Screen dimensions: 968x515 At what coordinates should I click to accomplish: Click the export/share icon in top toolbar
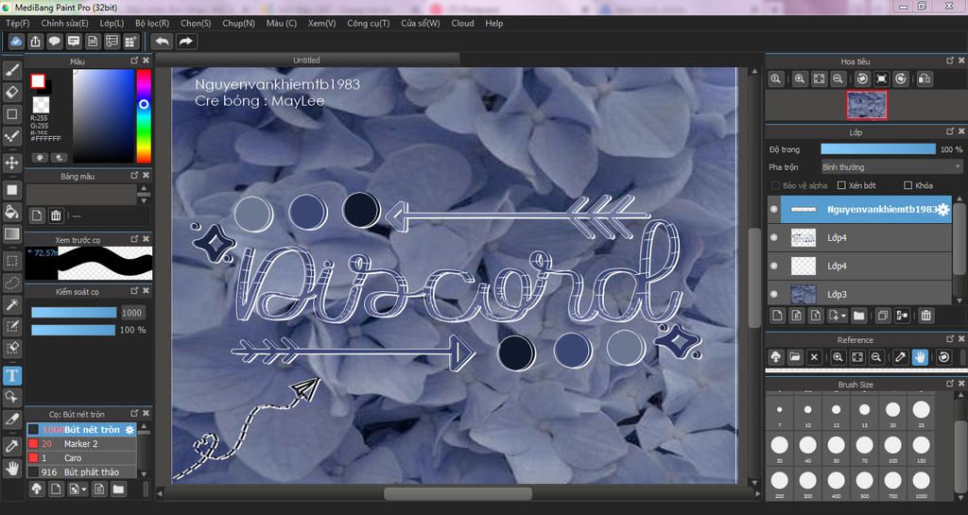tap(35, 42)
